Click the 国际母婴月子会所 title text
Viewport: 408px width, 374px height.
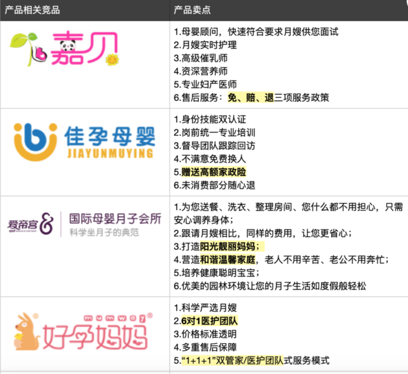click(115, 219)
